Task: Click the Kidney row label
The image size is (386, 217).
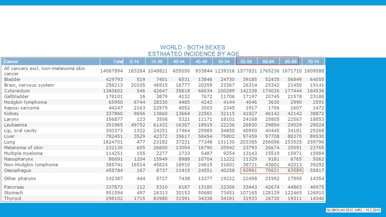Action: tap(11, 114)
